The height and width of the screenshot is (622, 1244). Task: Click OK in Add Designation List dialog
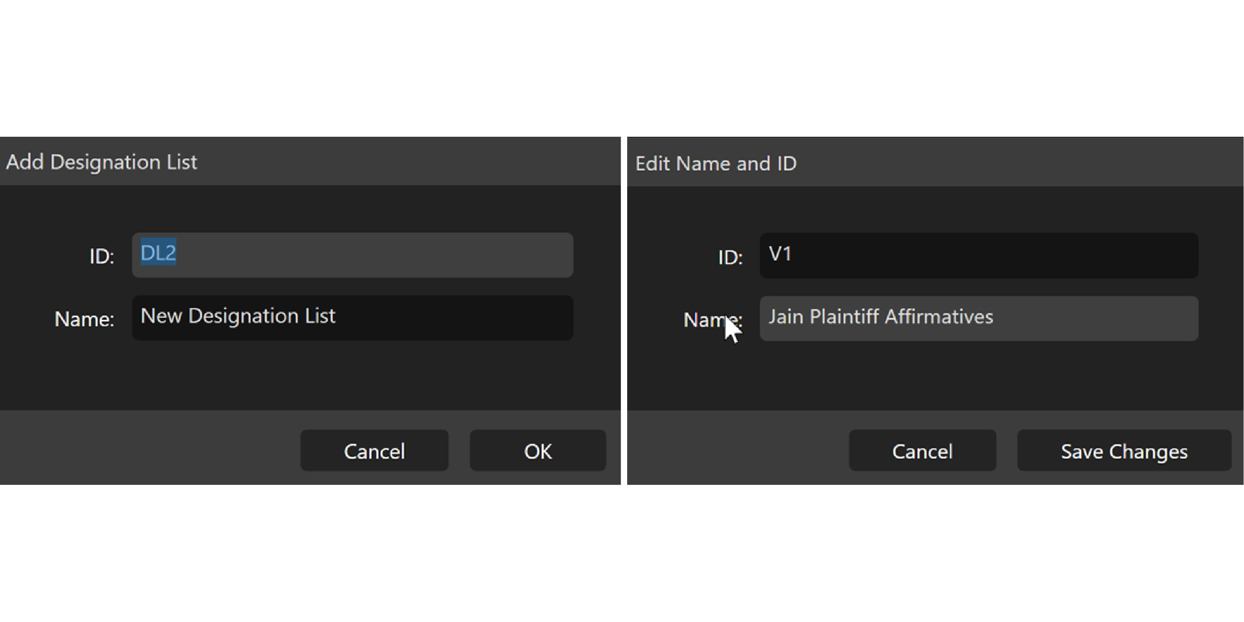pyautogui.click(x=538, y=450)
